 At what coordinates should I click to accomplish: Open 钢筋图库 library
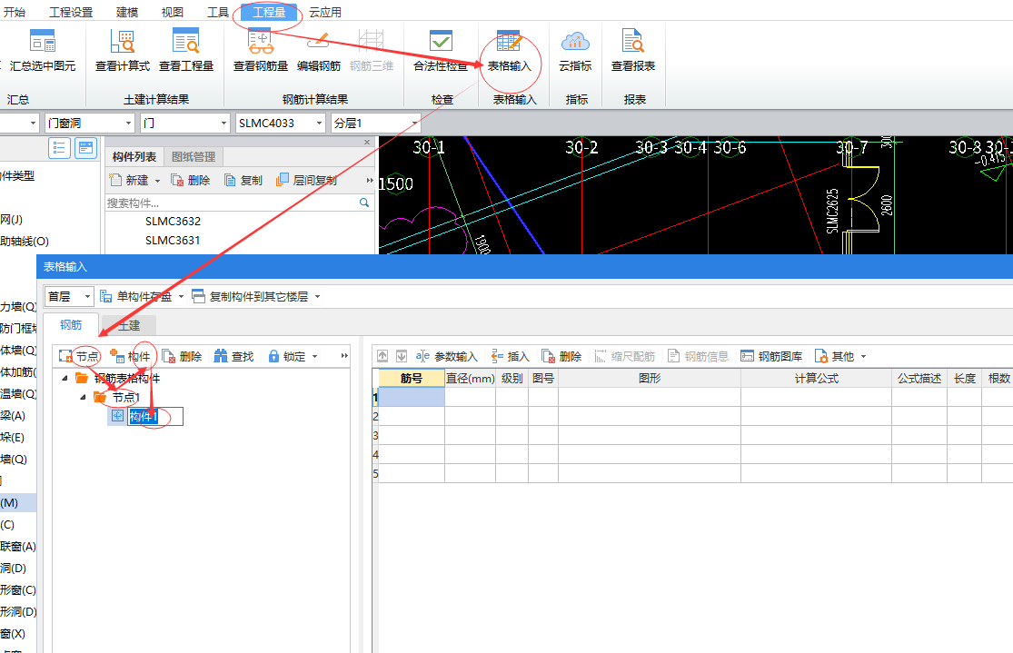[x=771, y=357]
